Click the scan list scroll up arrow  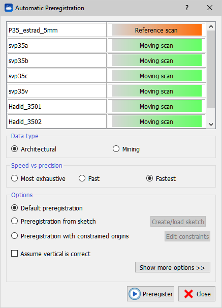[x=211, y=26]
